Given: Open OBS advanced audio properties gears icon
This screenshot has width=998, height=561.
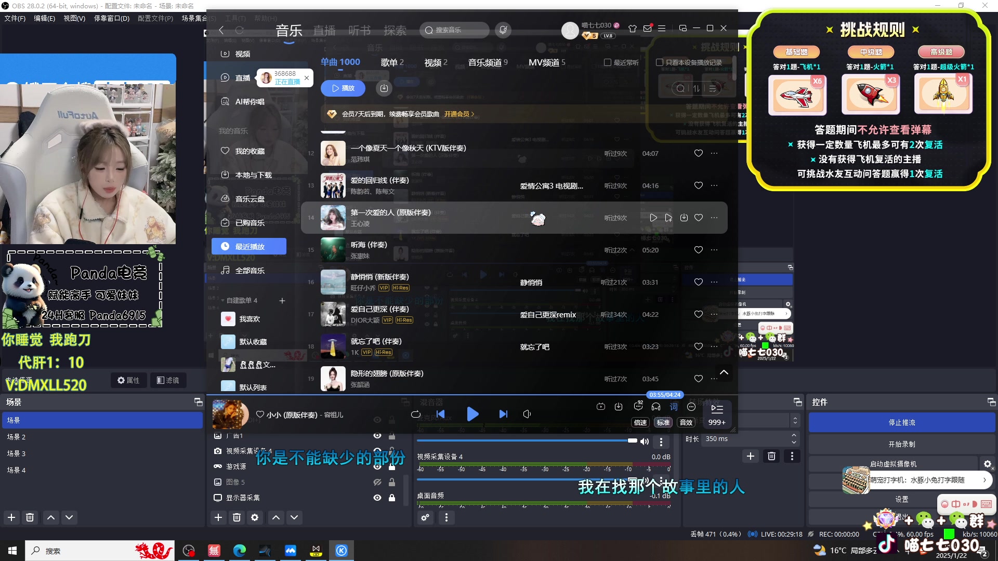Looking at the screenshot, I should (425, 517).
